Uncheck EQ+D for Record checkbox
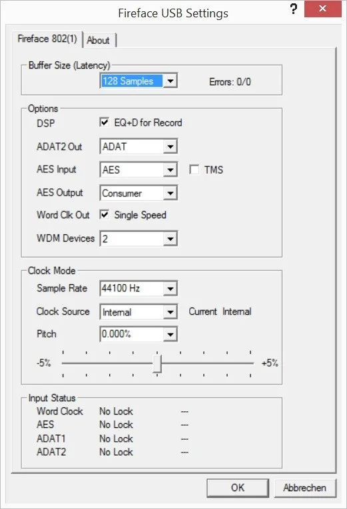The width and height of the screenshot is (347, 509). [105, 122]
